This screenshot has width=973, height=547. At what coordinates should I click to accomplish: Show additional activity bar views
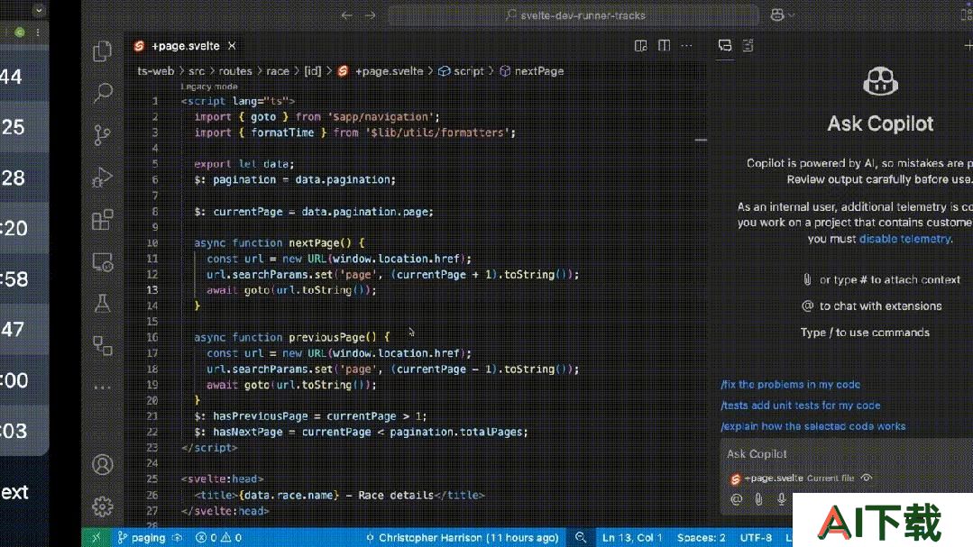(103, 387)
